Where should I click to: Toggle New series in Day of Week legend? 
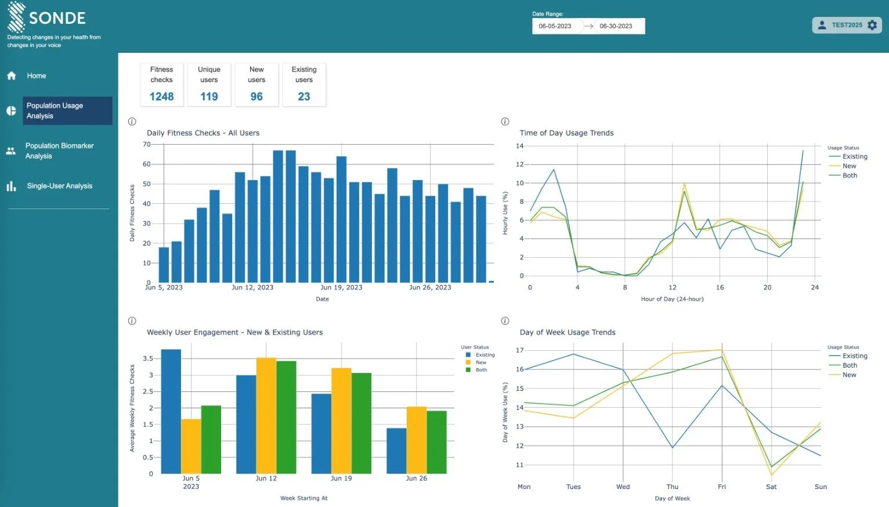pyautogui.click(x=843, y=375)
